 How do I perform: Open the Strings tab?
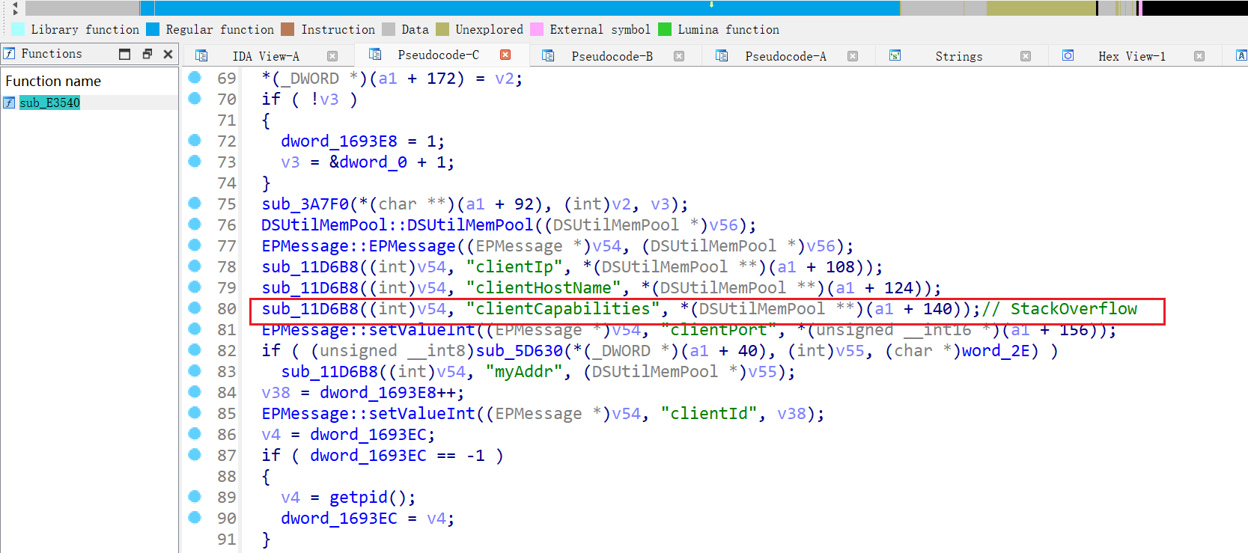958,56
